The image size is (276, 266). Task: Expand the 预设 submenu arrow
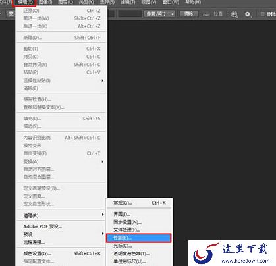(x=103, y=234)
